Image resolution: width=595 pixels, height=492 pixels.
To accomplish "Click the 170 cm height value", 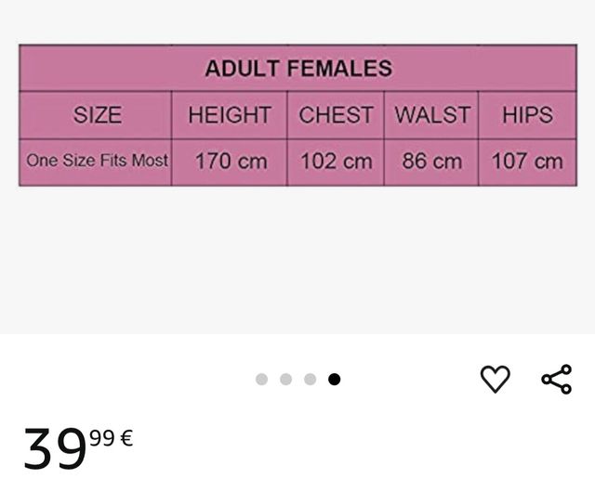I will pyautogui.click(x=230, y=161).
